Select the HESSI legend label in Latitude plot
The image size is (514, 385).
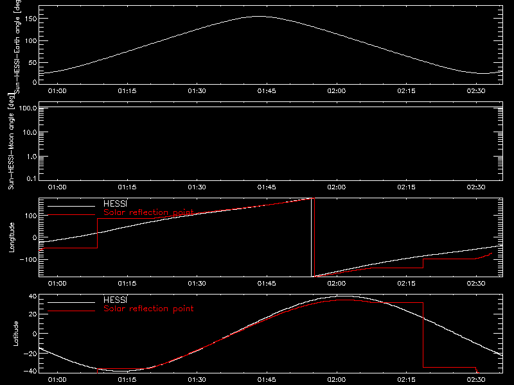pyautogui.click(x=115, y=300)
